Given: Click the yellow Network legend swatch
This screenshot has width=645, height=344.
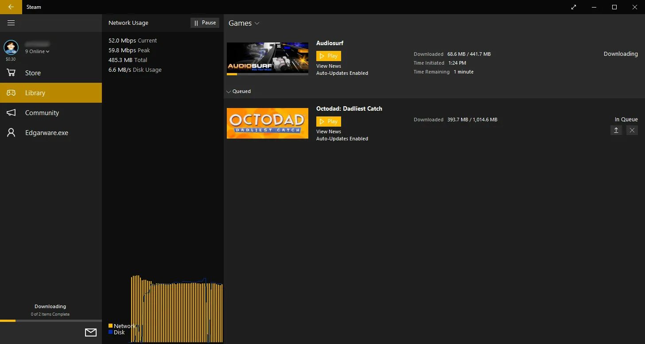Looking at the screenshot, I should click(x=111, y=326).
